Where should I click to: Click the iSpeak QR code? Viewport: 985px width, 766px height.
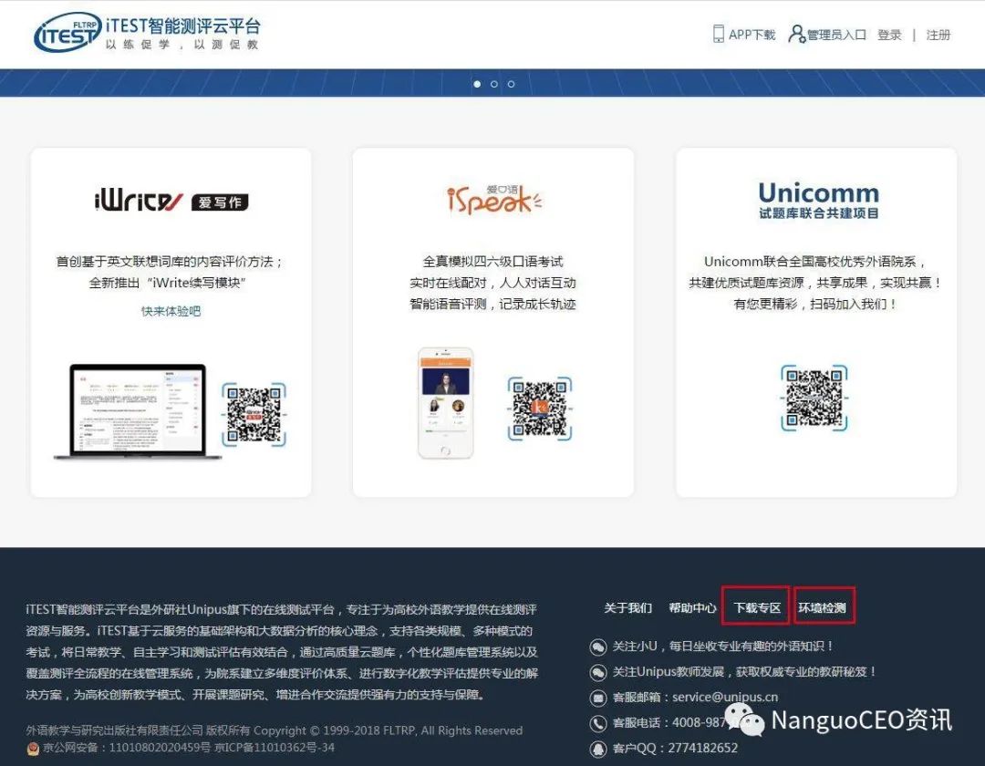(540, 409)
